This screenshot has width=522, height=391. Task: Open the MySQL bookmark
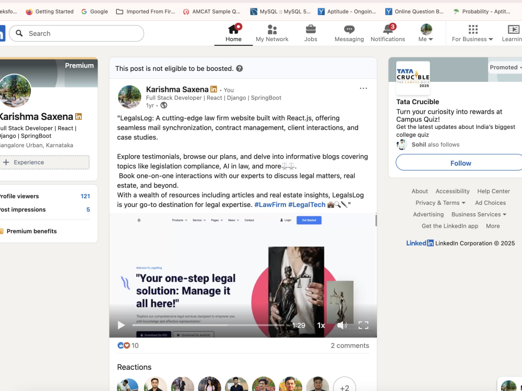pyautogui.click(x=280, y=11)
